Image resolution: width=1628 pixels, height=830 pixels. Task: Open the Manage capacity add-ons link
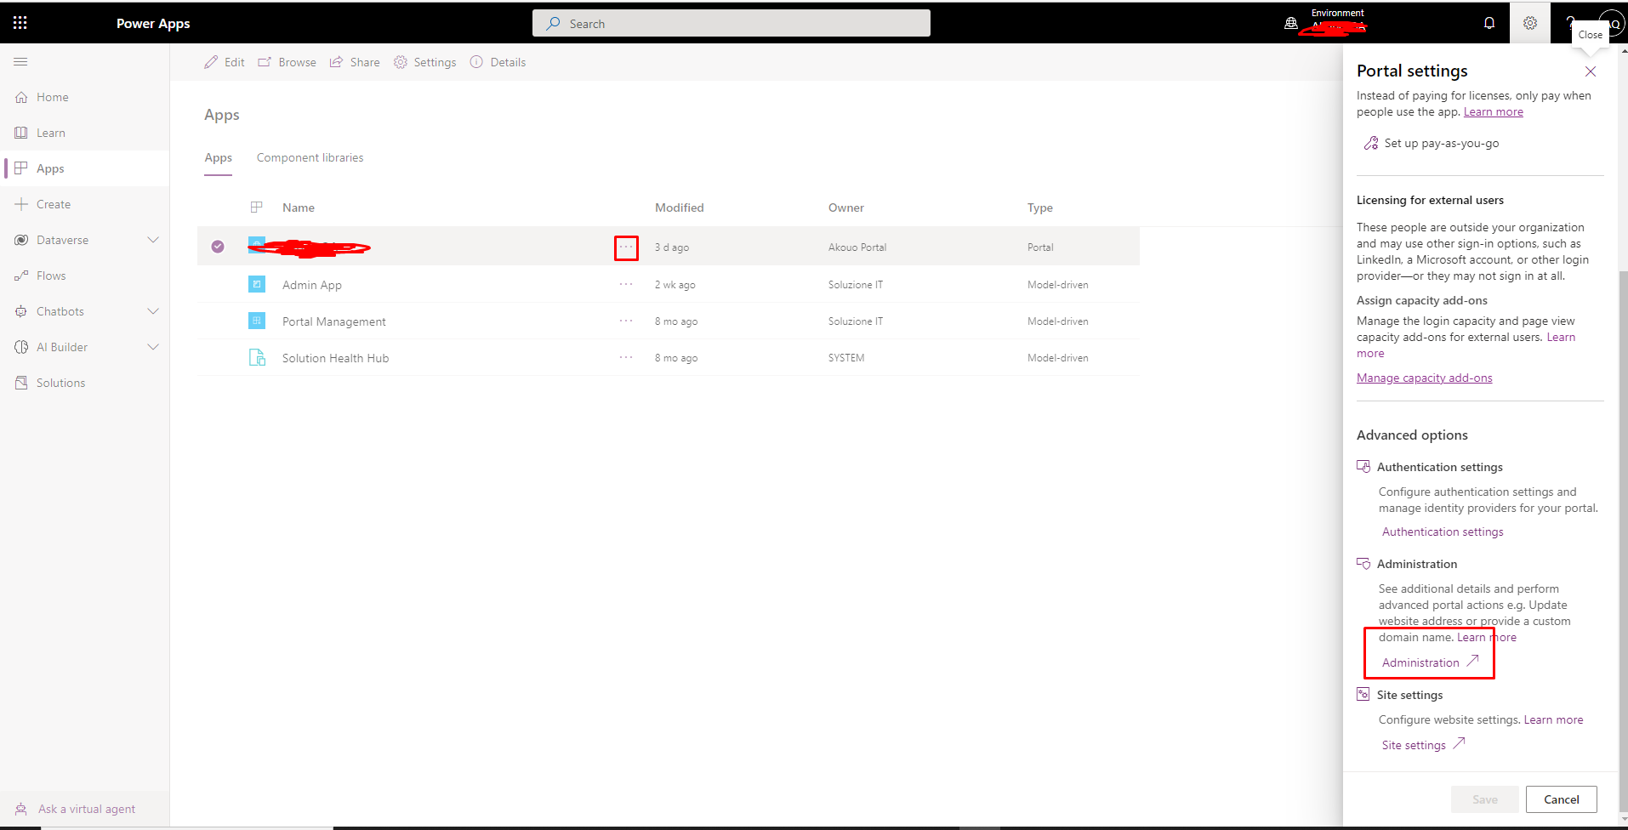pos(1425,378)
